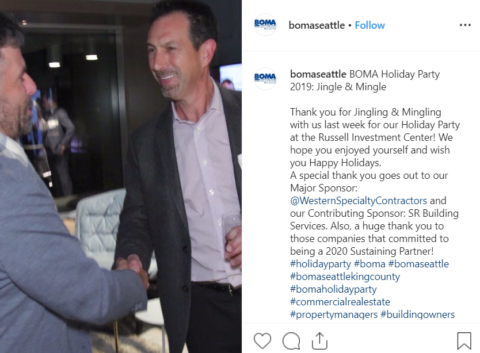Visit @WesternSpecialtyContractors mention
Image resolution: width=480 pixels, height=353 pixels.
click(x=359, y=201)
